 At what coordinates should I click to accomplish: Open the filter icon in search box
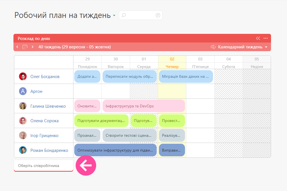click(x=158, y=15)
